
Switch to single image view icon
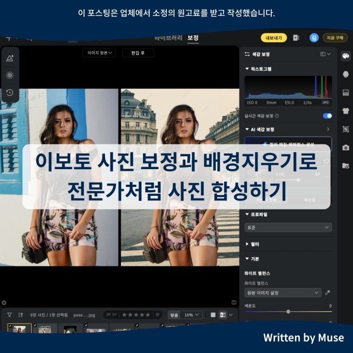213,315
